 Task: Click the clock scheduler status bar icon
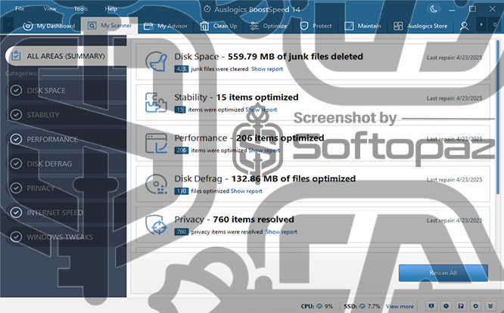pyautogui.click(x=446, y=306)
